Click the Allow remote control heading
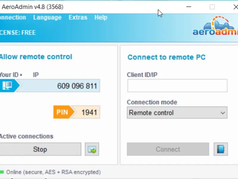The width and height of the screenshot is (238, 179). [36, 57]
